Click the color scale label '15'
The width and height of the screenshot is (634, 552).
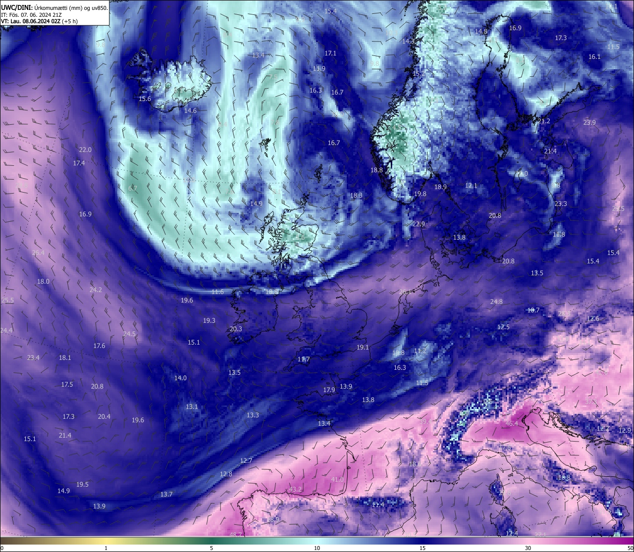[x=423, y=548]
